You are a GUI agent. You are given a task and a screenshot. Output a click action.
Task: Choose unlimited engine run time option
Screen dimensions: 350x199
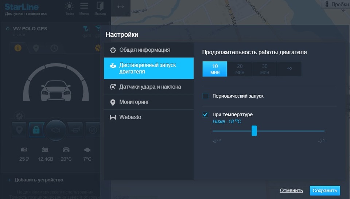(289, 69)
